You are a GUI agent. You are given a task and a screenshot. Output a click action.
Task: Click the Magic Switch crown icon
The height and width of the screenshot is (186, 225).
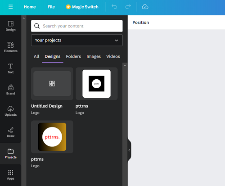(x=68, y=7)
